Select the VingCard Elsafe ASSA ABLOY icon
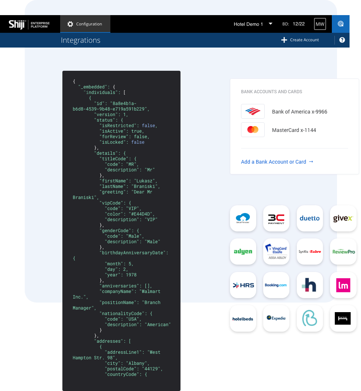361x391 pixels. tap(276, 252)
